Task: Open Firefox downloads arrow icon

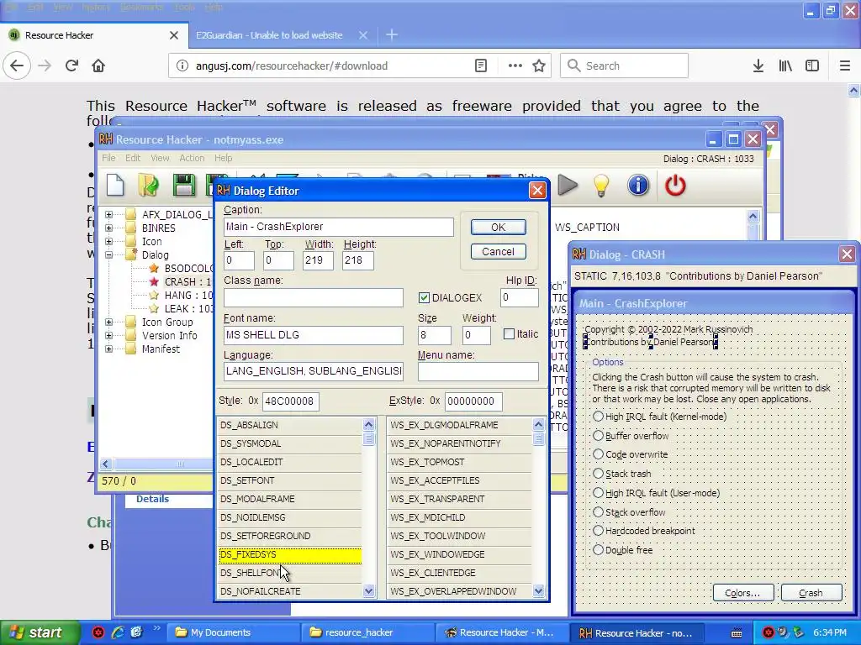Action: [758, 66]
